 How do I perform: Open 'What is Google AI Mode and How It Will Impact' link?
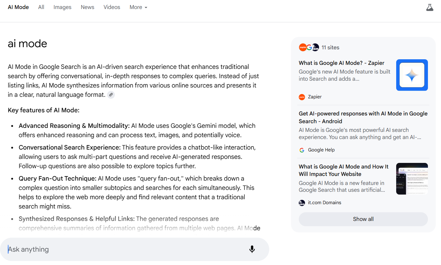coord(344,170)
